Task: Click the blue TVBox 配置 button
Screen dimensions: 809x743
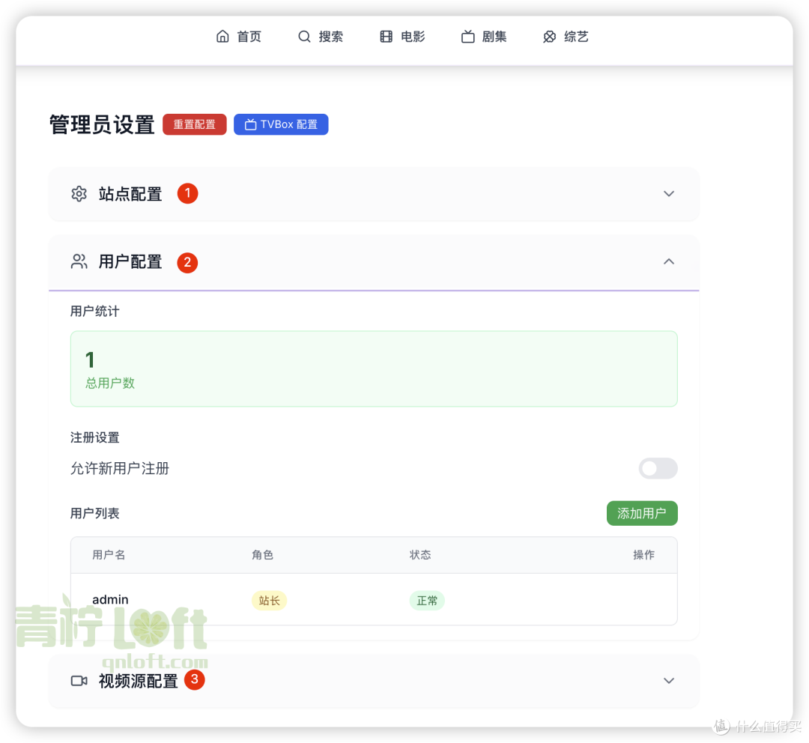Action: 281,124
